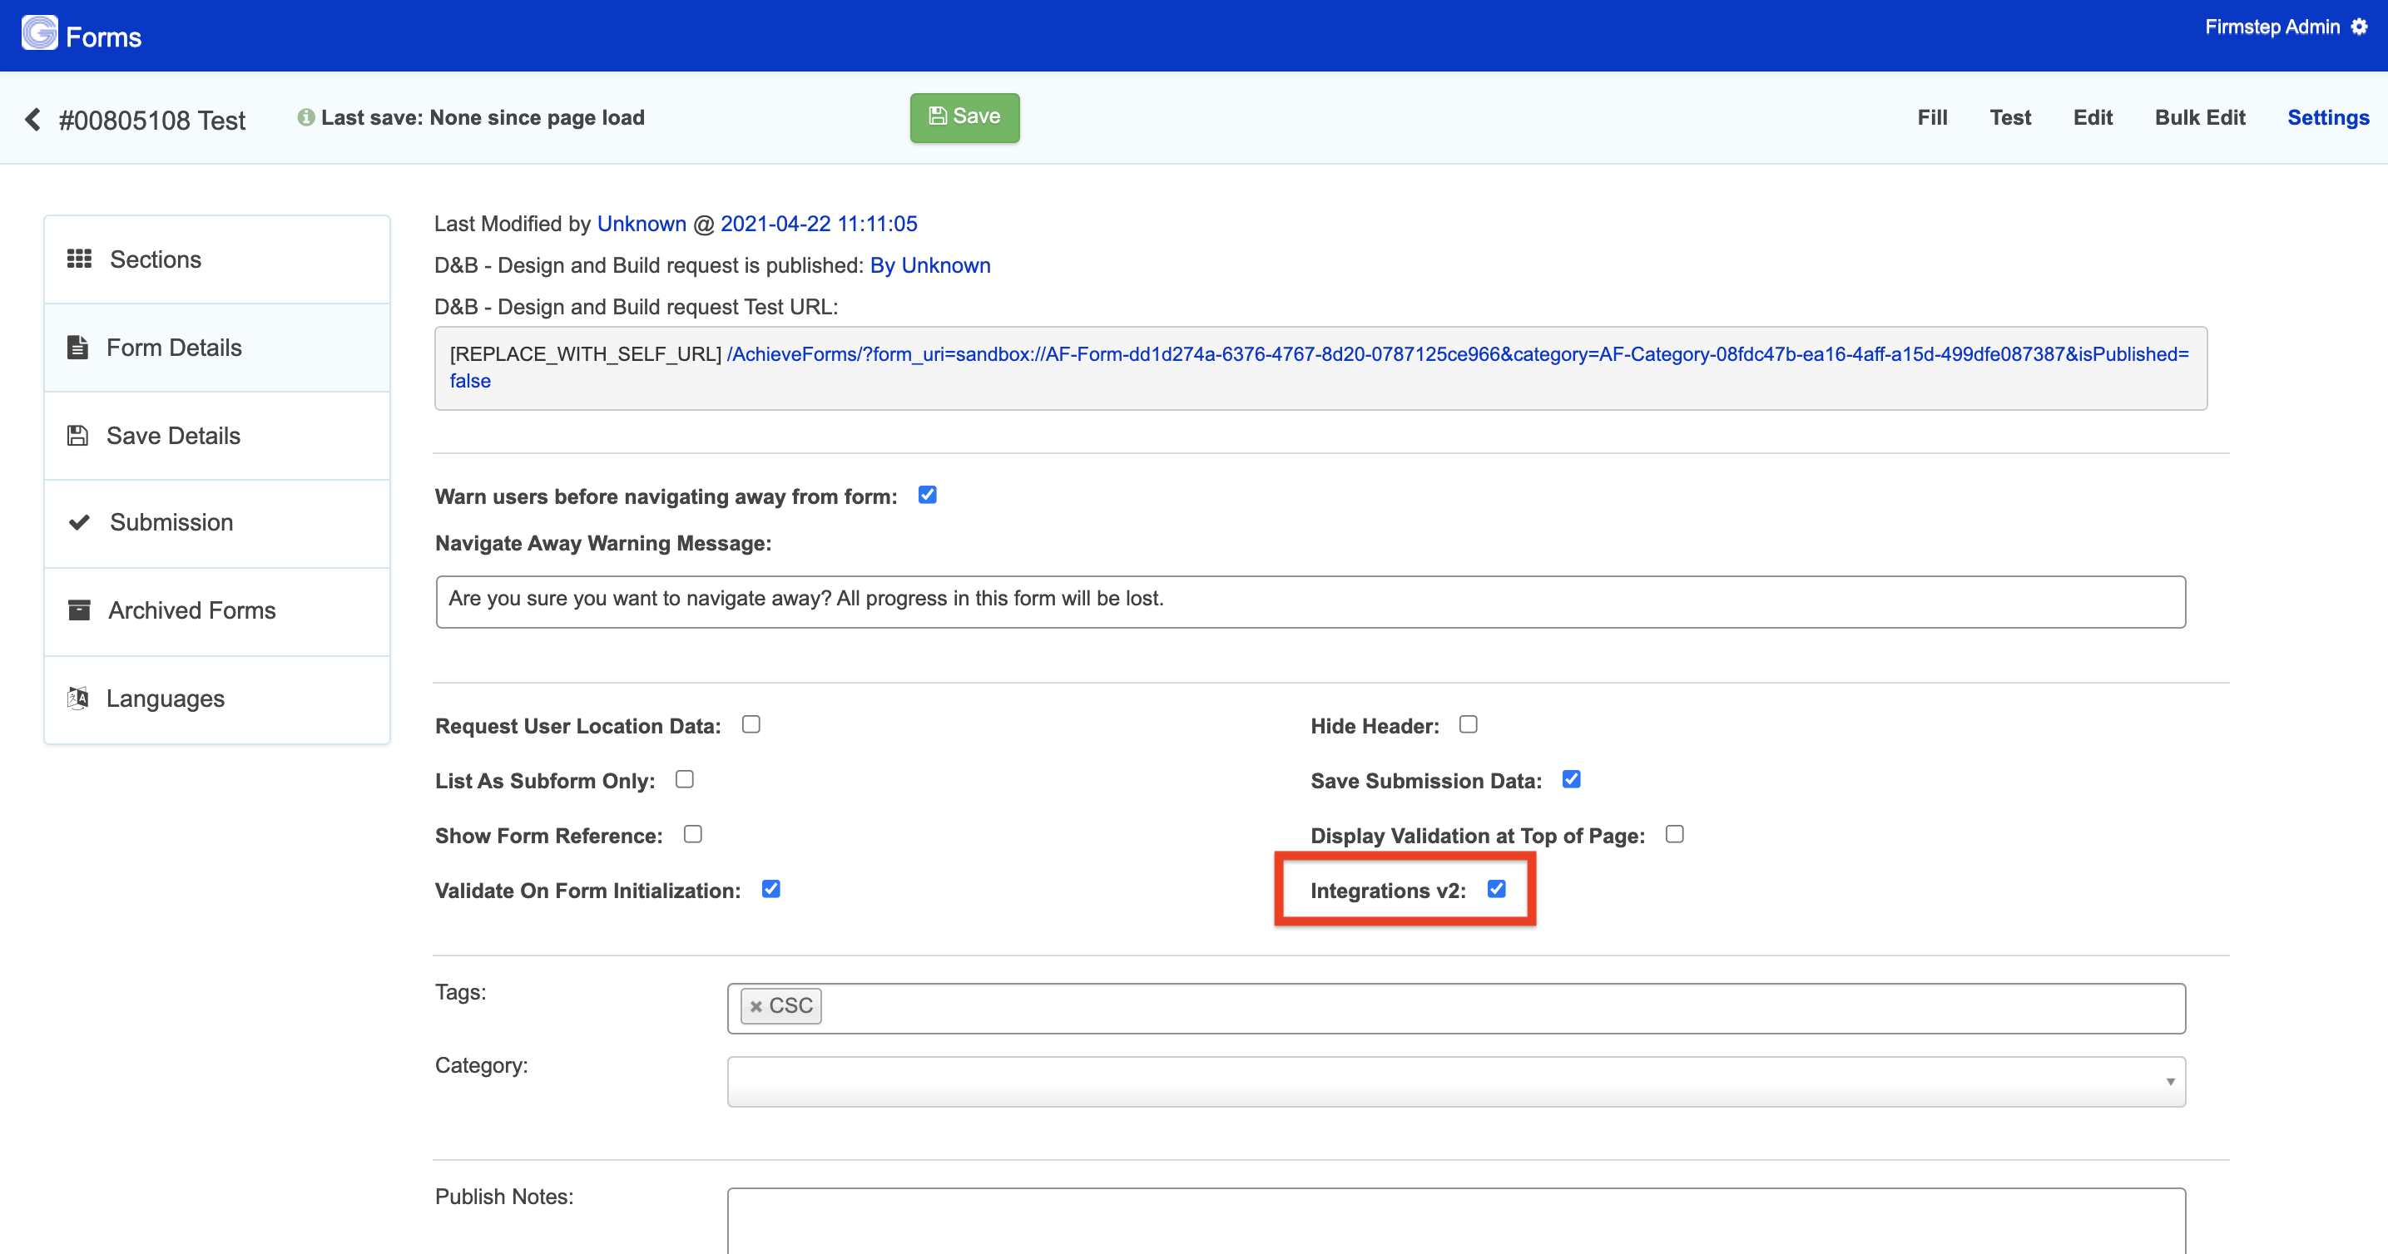Click the Forms title text in header

point(104,37)
